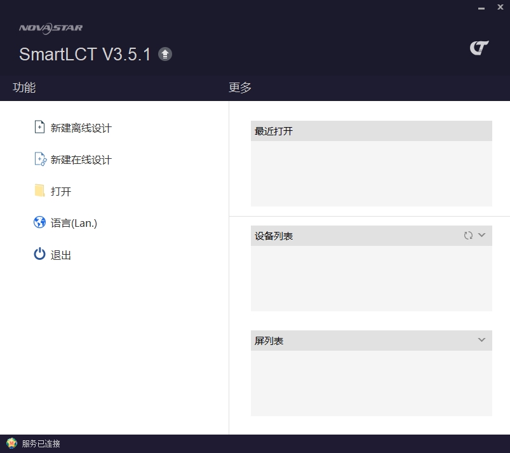Select the new offline design icon

click(39, 127)
